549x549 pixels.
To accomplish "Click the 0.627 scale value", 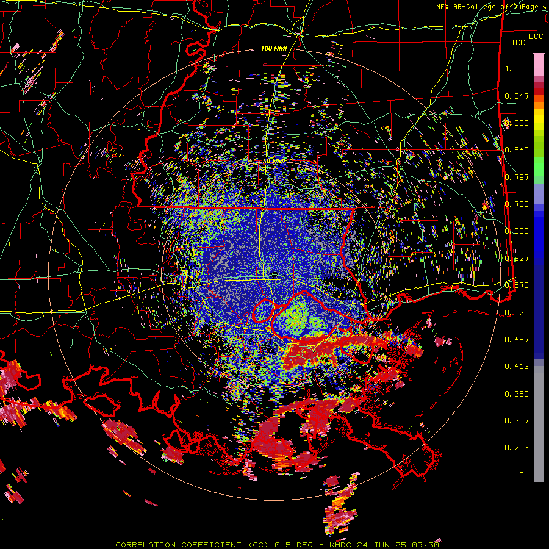I will [517, 259].
